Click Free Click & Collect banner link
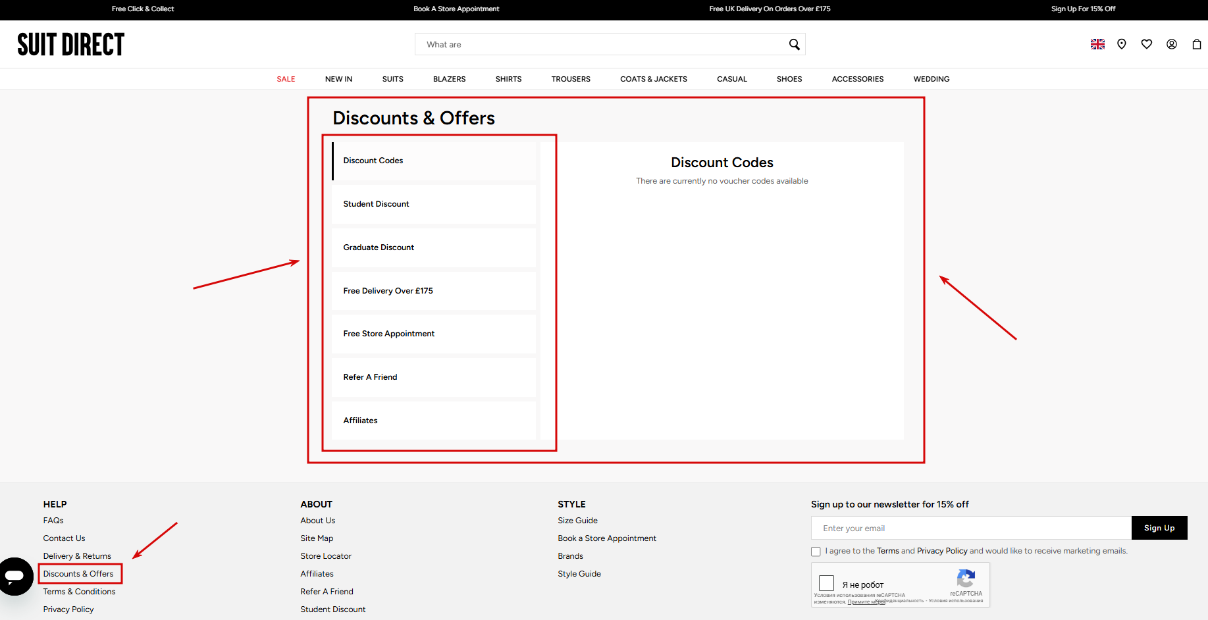The height and width of the screenshot is (620, 1208). pos(143,9)
